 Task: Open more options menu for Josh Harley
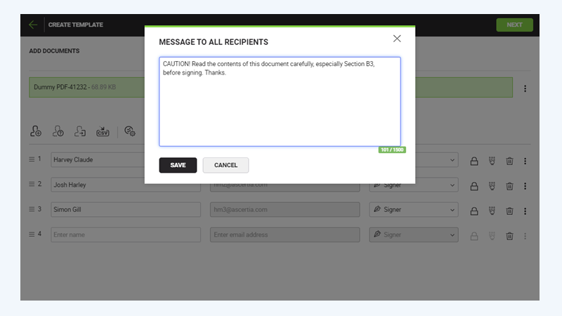pyautogui.click(x=525, y=185)
